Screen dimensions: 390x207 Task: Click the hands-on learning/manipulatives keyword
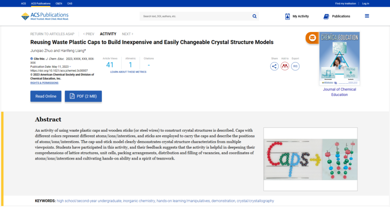tap(183, 201)
